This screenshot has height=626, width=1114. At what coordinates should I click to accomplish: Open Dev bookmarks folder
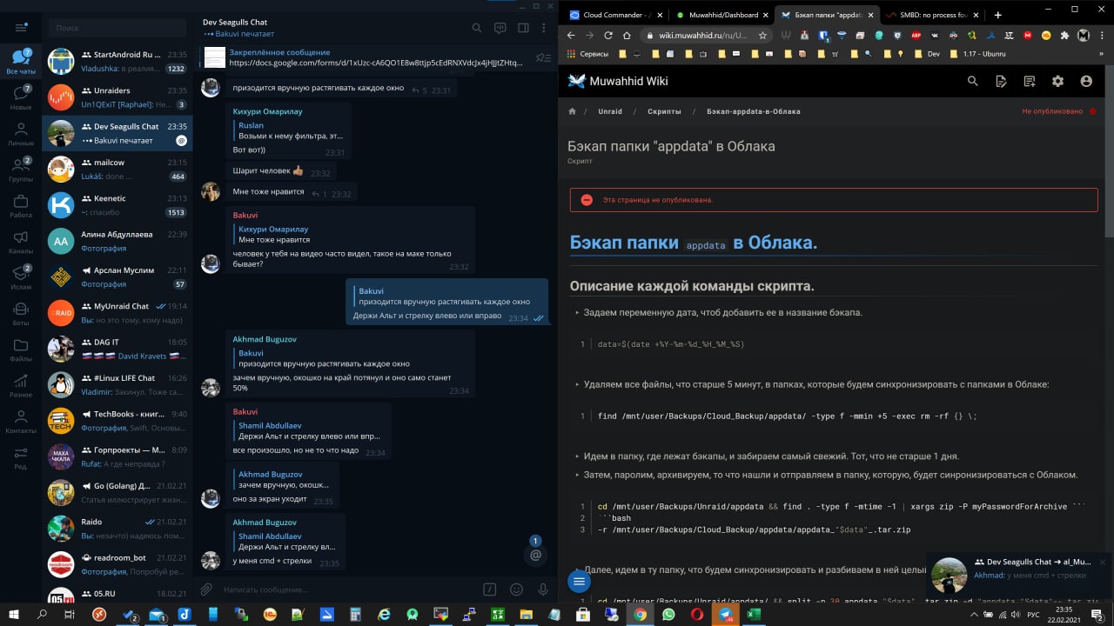click(x=926, y=53)
